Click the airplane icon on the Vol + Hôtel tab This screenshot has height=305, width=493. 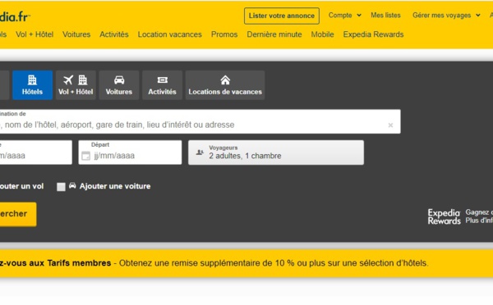tap(68, 80)
